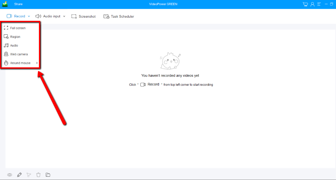
Task: Choose Web camera recording option
Action: pos(19,54)
